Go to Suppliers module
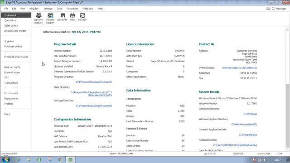290x163 pixels. click(9, 41)
